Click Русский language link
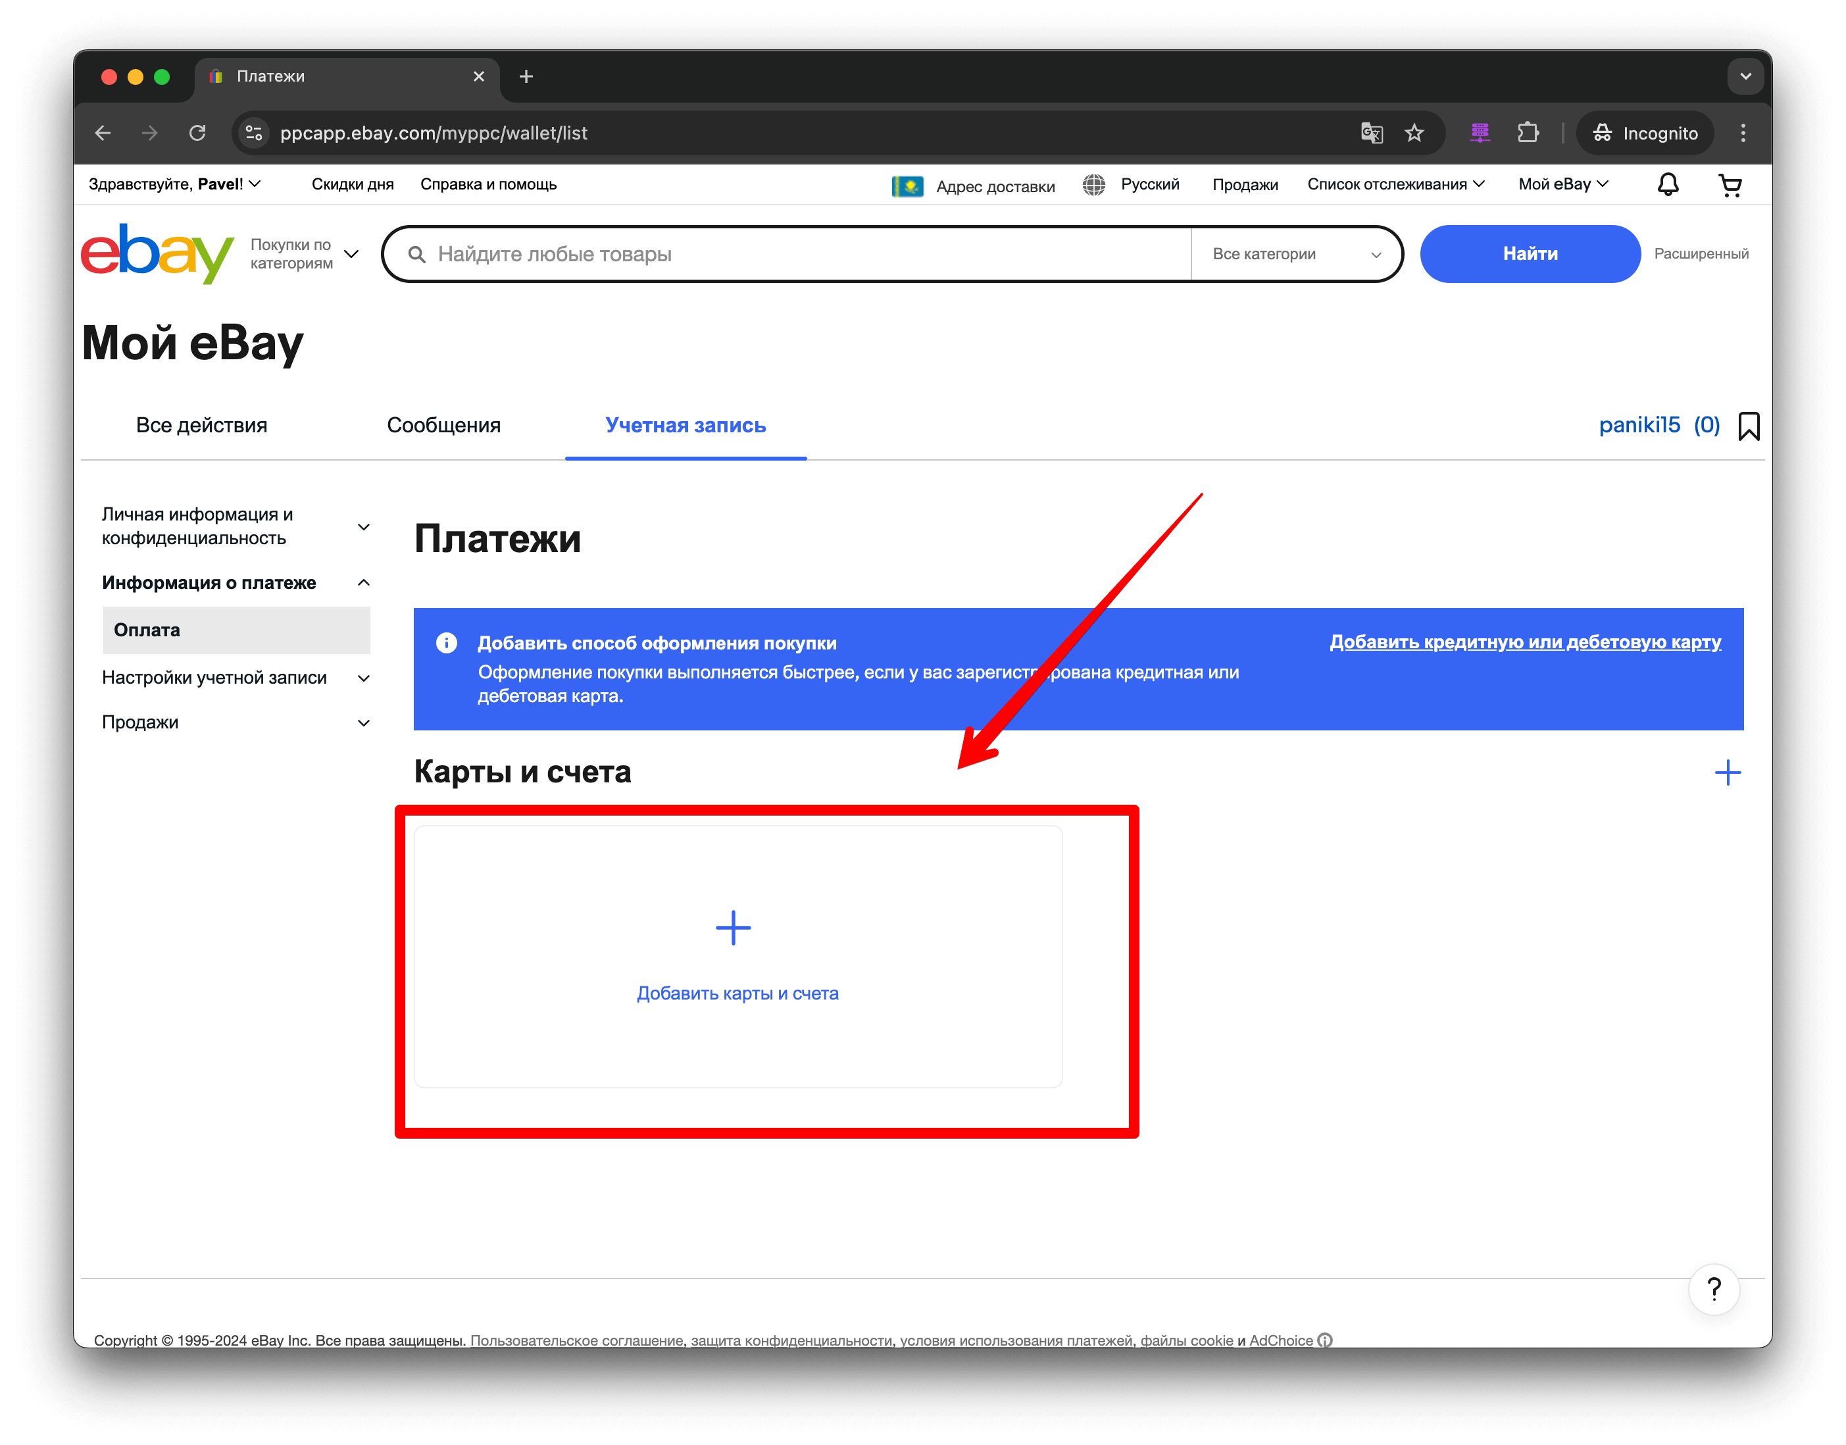Viewport: 1846px width, 1445px height. tap(1149, 184)
